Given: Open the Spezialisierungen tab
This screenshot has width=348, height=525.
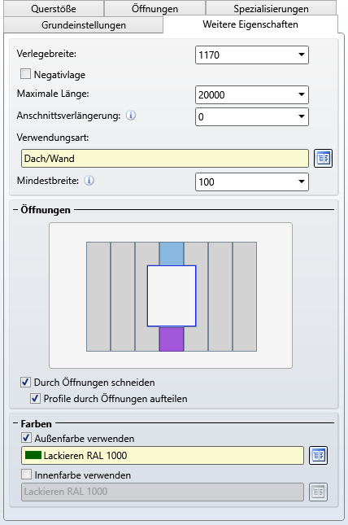Looking at the screenshot, I should click(x=271, y=9).
